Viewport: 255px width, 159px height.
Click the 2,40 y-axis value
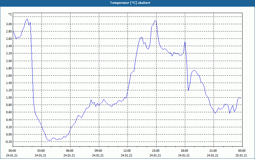[x=9, y=46]
